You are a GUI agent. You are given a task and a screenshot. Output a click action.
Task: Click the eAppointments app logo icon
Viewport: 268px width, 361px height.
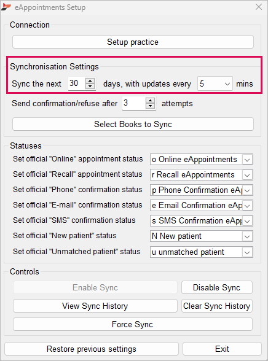6,7
